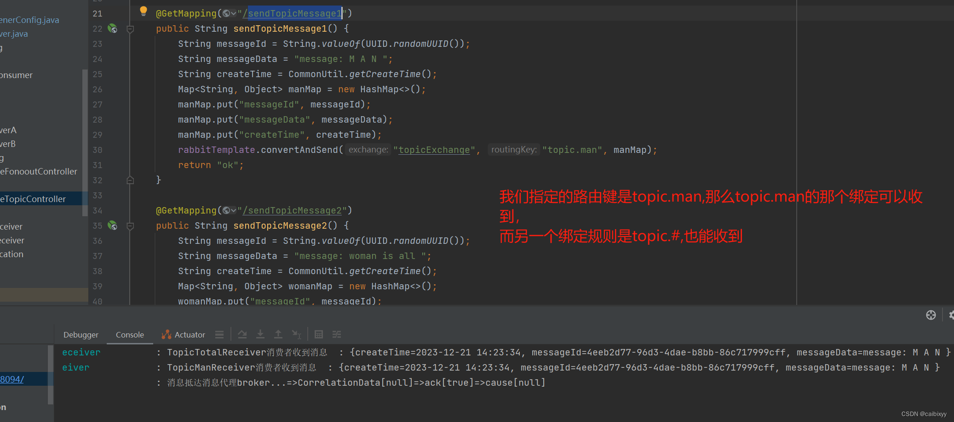Image resolution: width=954 pixels, height=422 pixels.
Task: Click the run endpoint gutter icon at line 35
Action: tap(112, 225)
